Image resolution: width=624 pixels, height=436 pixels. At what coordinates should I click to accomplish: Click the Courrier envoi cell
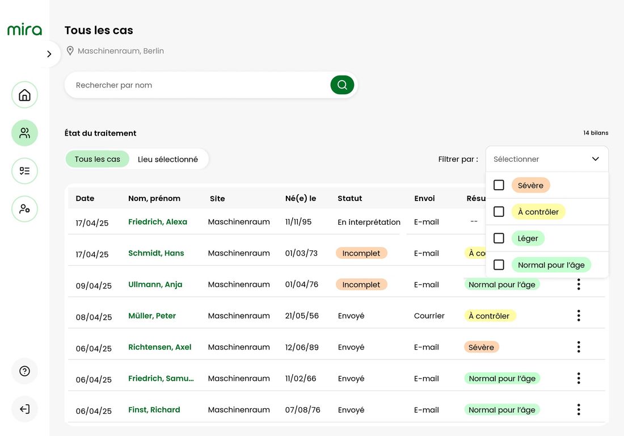click(429, 316)
